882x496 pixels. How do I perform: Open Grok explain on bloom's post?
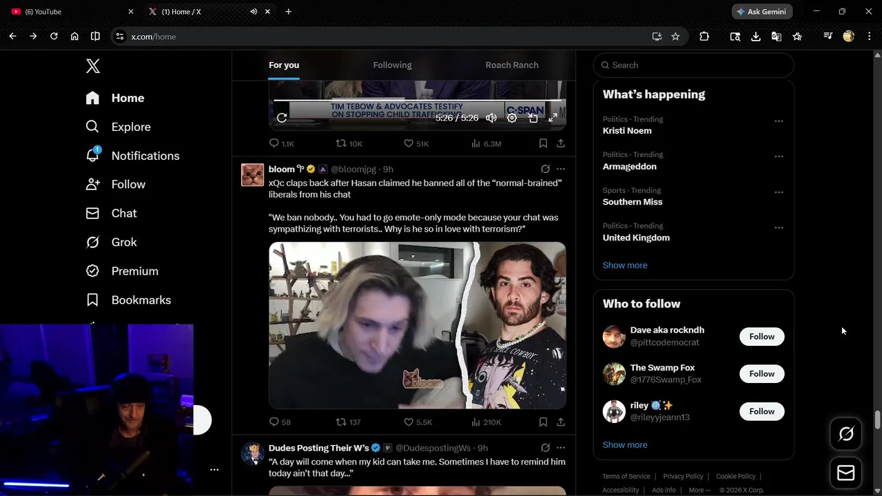[545, 169]
